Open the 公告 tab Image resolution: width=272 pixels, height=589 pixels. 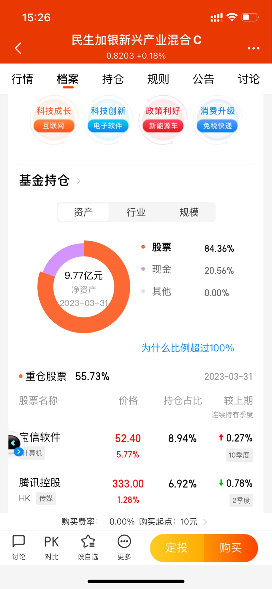click(x=203, y=79)
